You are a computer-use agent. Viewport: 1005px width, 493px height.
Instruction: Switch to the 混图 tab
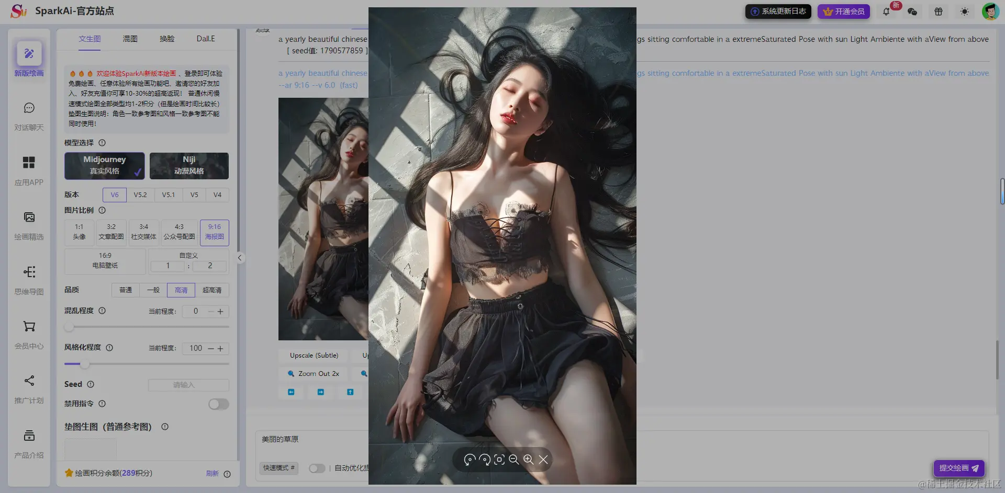coord(130,38)
